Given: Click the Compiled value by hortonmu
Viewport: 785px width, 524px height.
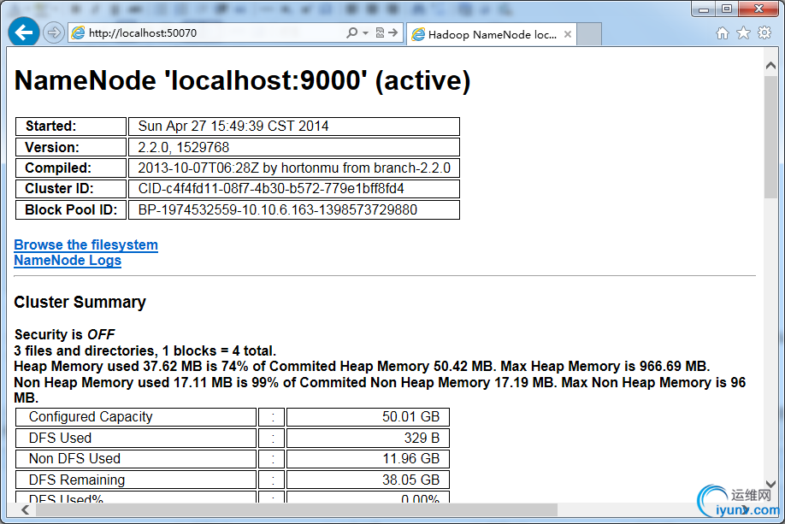Looking at the screenshot, I should click(294, 168).
